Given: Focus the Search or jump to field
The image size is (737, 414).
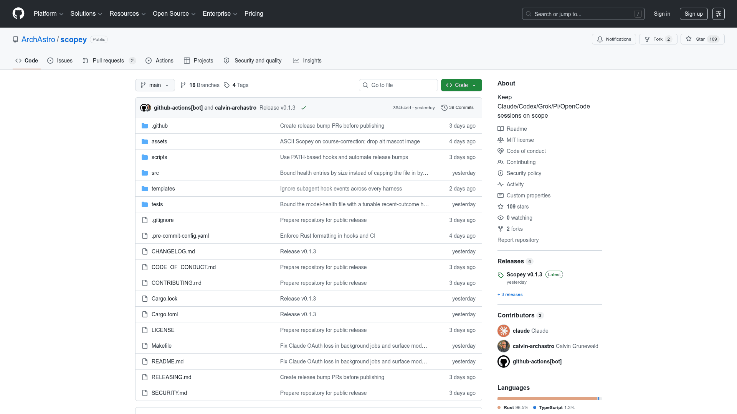Looking at the screenshot, I should 583,14.
